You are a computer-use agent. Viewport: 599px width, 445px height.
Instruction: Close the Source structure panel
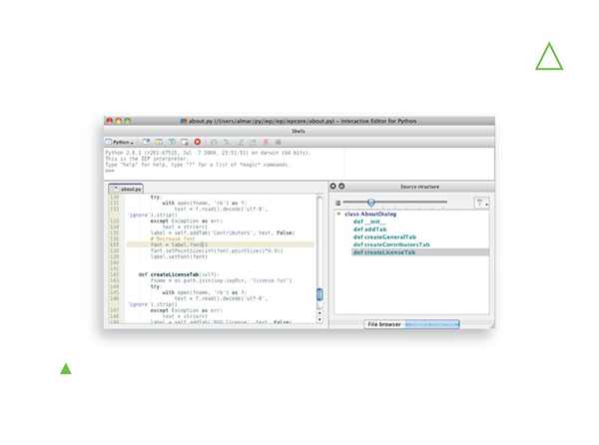332,187
